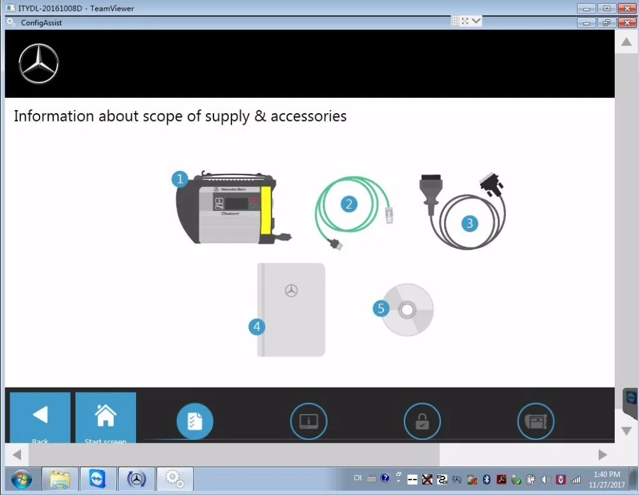Open the SDconnect device step icon
Viewport: 639px width, 495px height.
click(x=535, y=421)
